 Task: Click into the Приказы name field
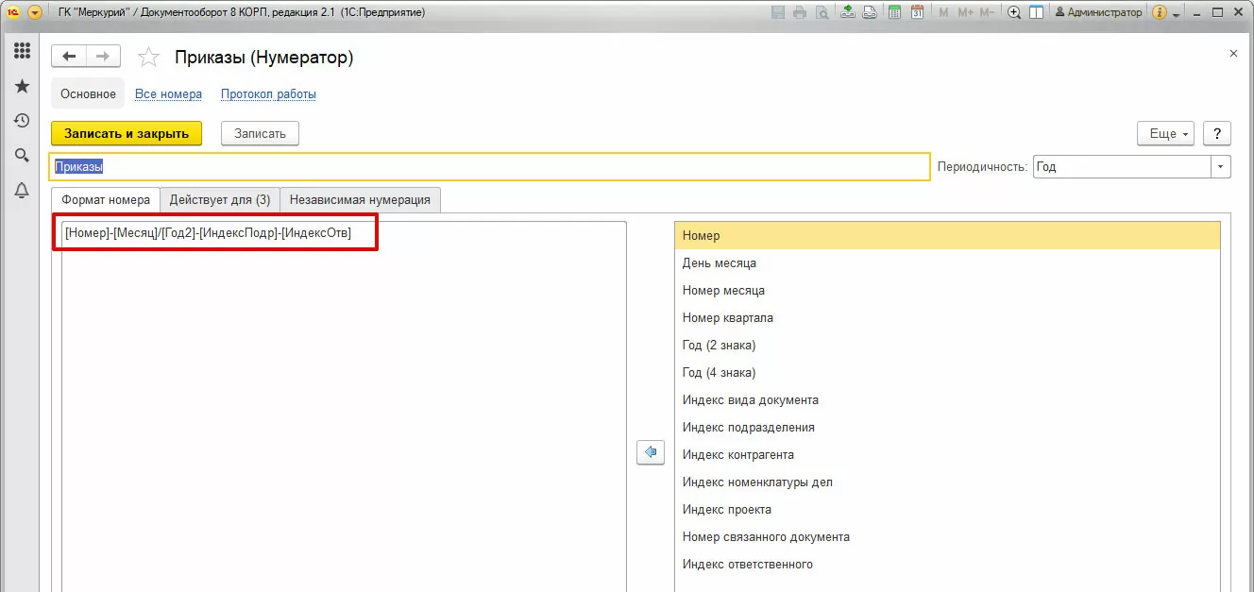tap(489, 166)
